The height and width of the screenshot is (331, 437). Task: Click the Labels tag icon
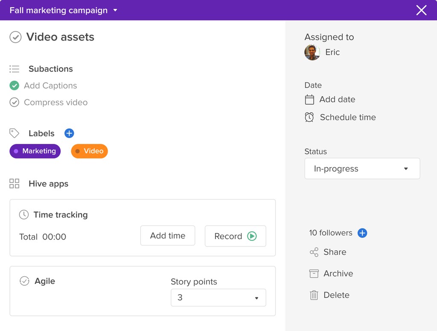click(14, 133)
